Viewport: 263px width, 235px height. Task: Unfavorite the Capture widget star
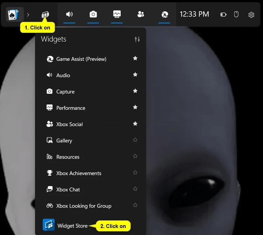(135, 91)
